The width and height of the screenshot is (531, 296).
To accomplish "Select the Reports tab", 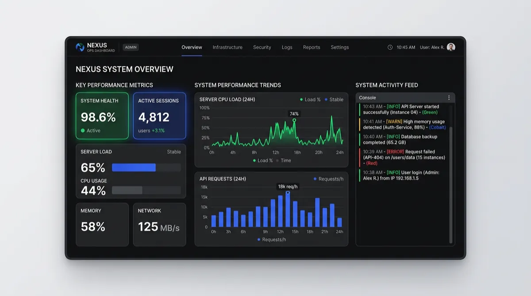I will point(312,47).
